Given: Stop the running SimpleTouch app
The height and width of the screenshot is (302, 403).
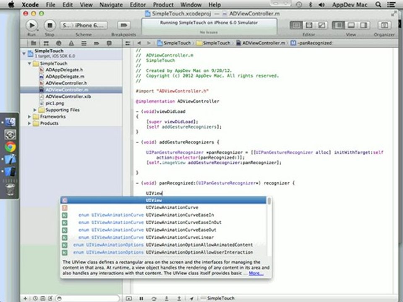Looking at the screenshot, I should point(50,26).
